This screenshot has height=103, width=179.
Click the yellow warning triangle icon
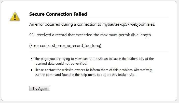(15, 16)
